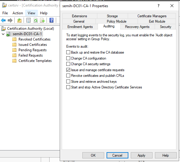180x162 pixels.
Task: Click the Up One Level folder icon
Action: click(19, 20)
